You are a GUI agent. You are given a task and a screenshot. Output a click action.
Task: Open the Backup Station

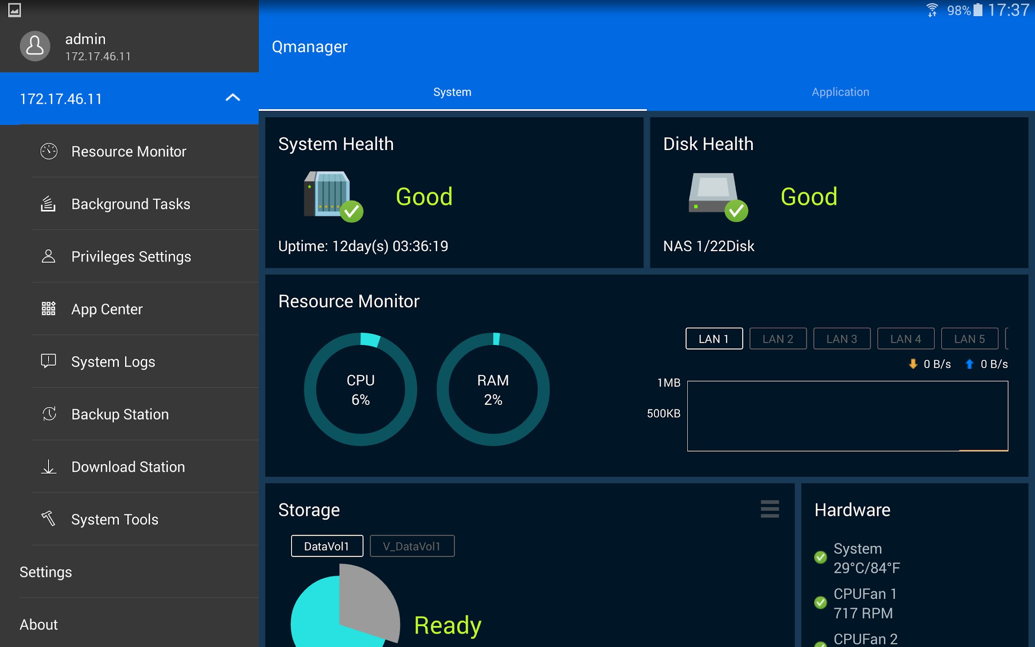pos(119,414)
